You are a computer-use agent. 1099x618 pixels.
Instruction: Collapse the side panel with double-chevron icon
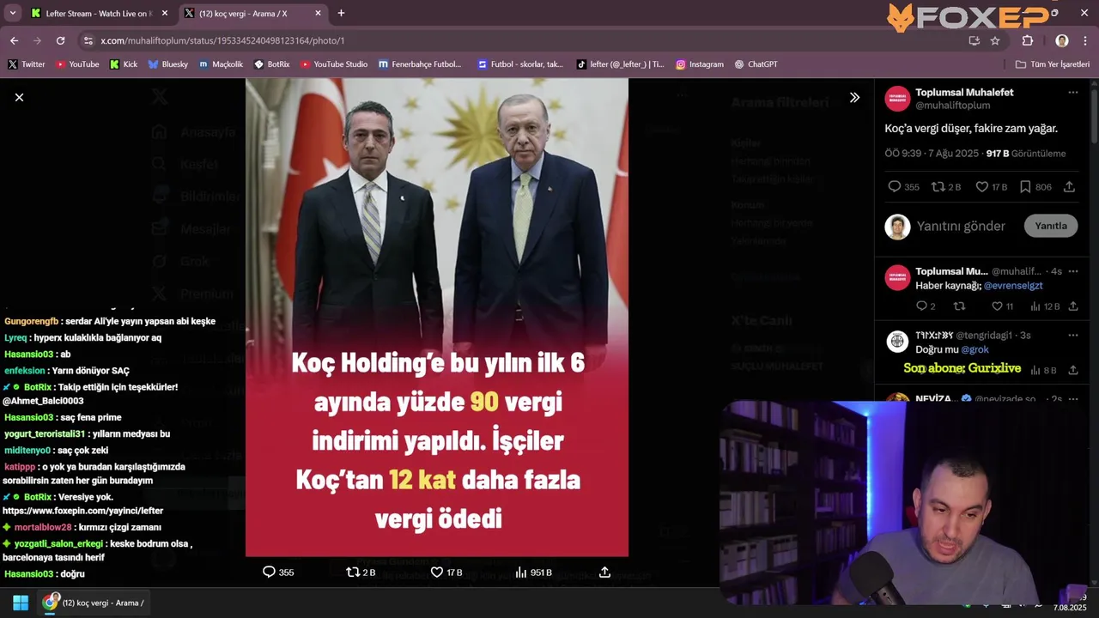point(854,98)
